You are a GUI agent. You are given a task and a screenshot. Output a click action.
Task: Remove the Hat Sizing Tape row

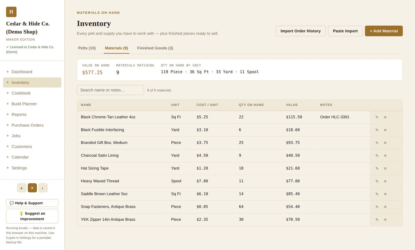385,169
